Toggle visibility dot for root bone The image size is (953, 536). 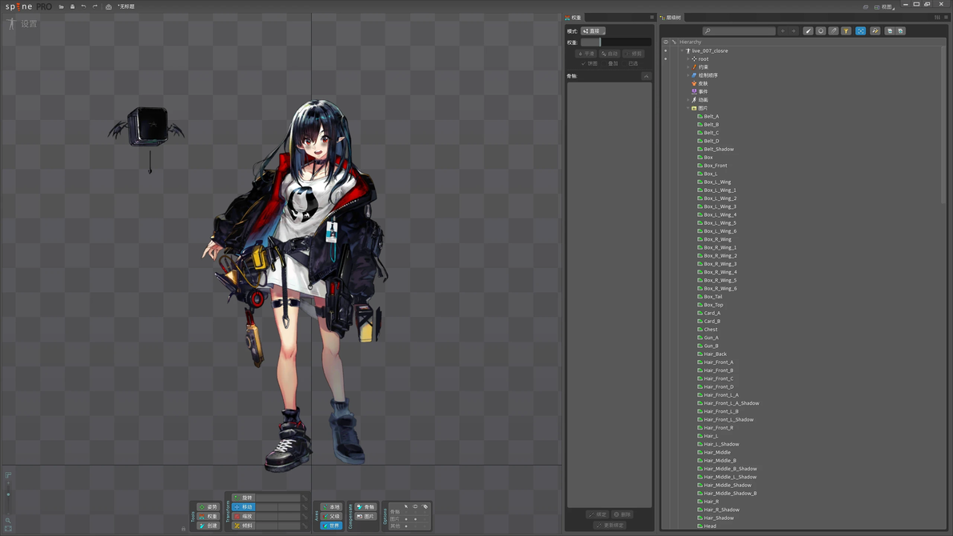tap(665, 59)
